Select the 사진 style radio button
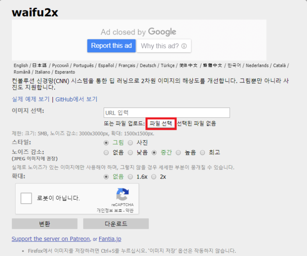 click(x=131, y=143)
